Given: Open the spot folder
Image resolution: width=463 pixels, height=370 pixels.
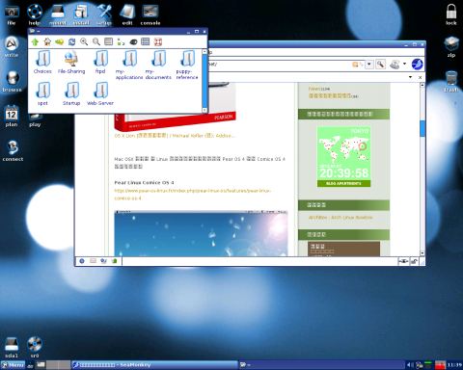Looking at the screenshot, I should (x=42, y=93).
